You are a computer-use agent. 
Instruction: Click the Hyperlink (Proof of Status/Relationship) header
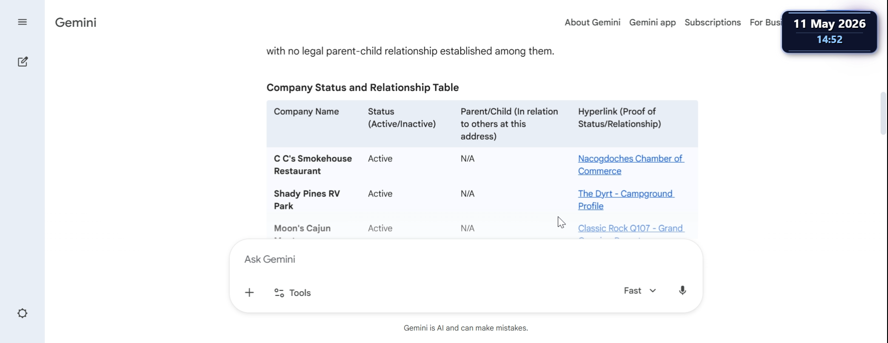(x=619, y=118)
